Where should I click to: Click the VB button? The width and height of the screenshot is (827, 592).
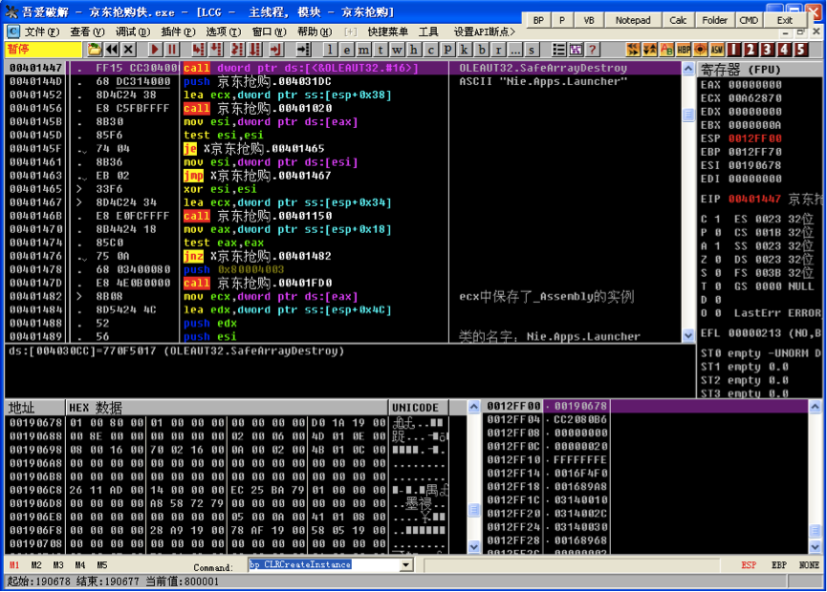tap(589, 20)
